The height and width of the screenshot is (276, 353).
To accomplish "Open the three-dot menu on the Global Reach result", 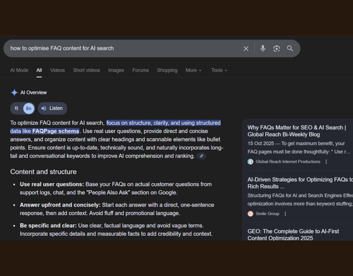I will (326, 161).
